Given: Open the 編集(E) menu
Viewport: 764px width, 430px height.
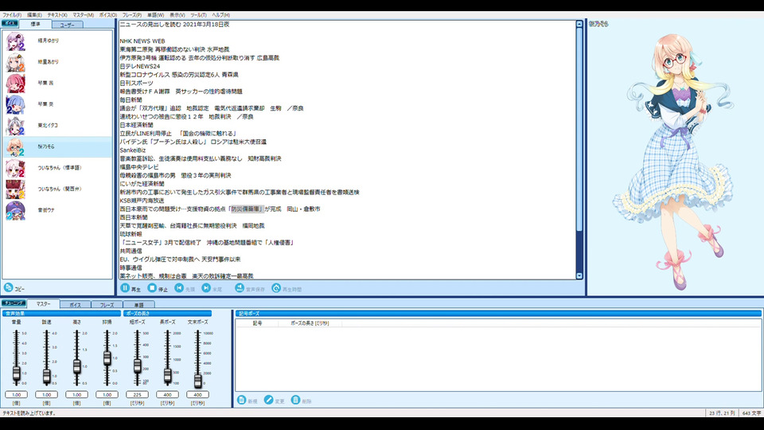Looking at the screenshot, I should point(34,15).
